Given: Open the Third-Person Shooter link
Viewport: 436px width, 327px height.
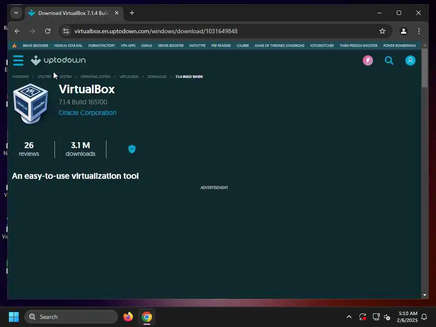Looking at the screenshot, I should point(359,46).
